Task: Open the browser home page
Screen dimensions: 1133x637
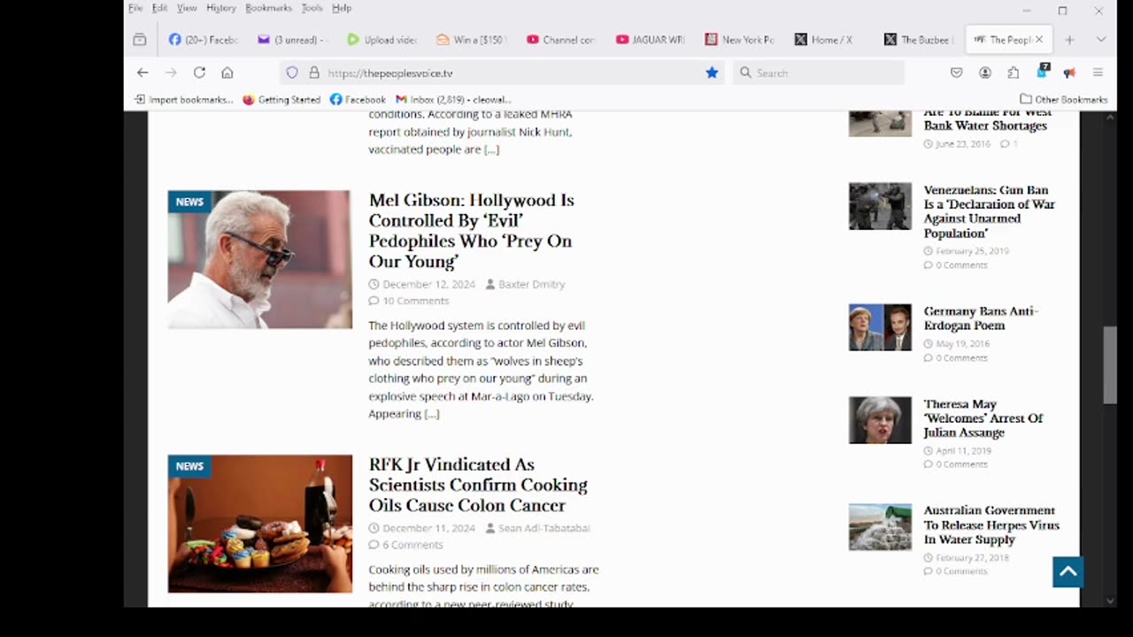Action: click(x=227, y=73)
